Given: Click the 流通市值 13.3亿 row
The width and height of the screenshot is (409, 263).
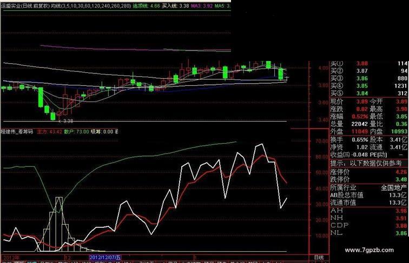Looking at the screenshot, I should point(368,203).
